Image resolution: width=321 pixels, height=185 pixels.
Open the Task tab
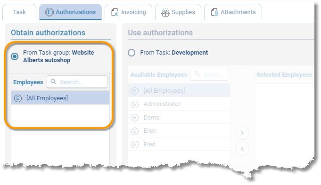pos(19,12)
